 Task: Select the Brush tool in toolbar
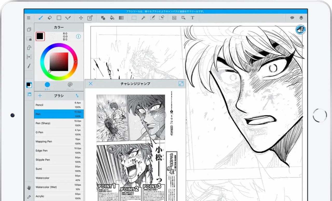click(x=41, y=18)
